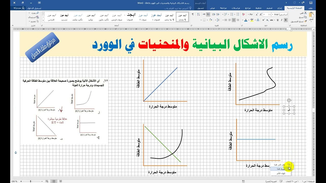Screen dimensions: 326x183
Task: Open the font size dropdown
Action: [264, 14]
